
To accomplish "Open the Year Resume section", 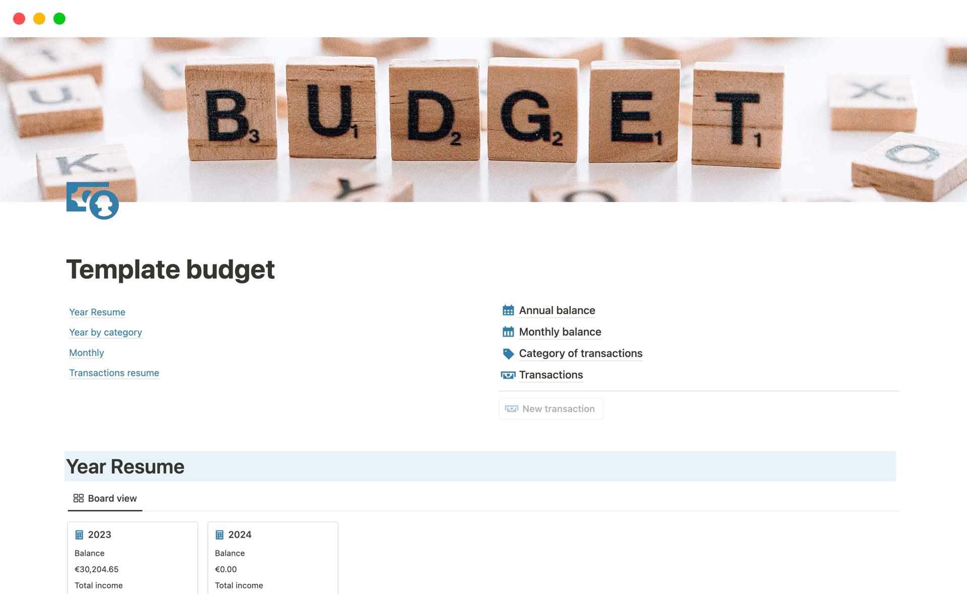I will [x=97, y=312].
